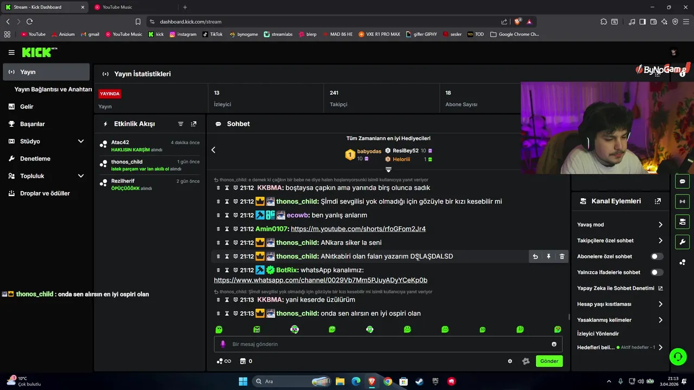694x390 pixels.
Task: Pop out the Etkinlik Akışı panel
Action: tap(194, 124)
